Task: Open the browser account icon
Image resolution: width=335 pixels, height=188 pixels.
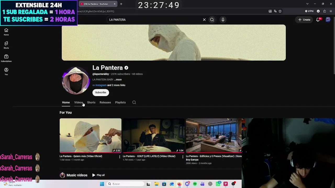Action: tap(318, 11)
